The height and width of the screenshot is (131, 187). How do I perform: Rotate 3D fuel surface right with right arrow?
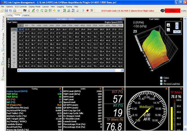[x=179, y=32]
